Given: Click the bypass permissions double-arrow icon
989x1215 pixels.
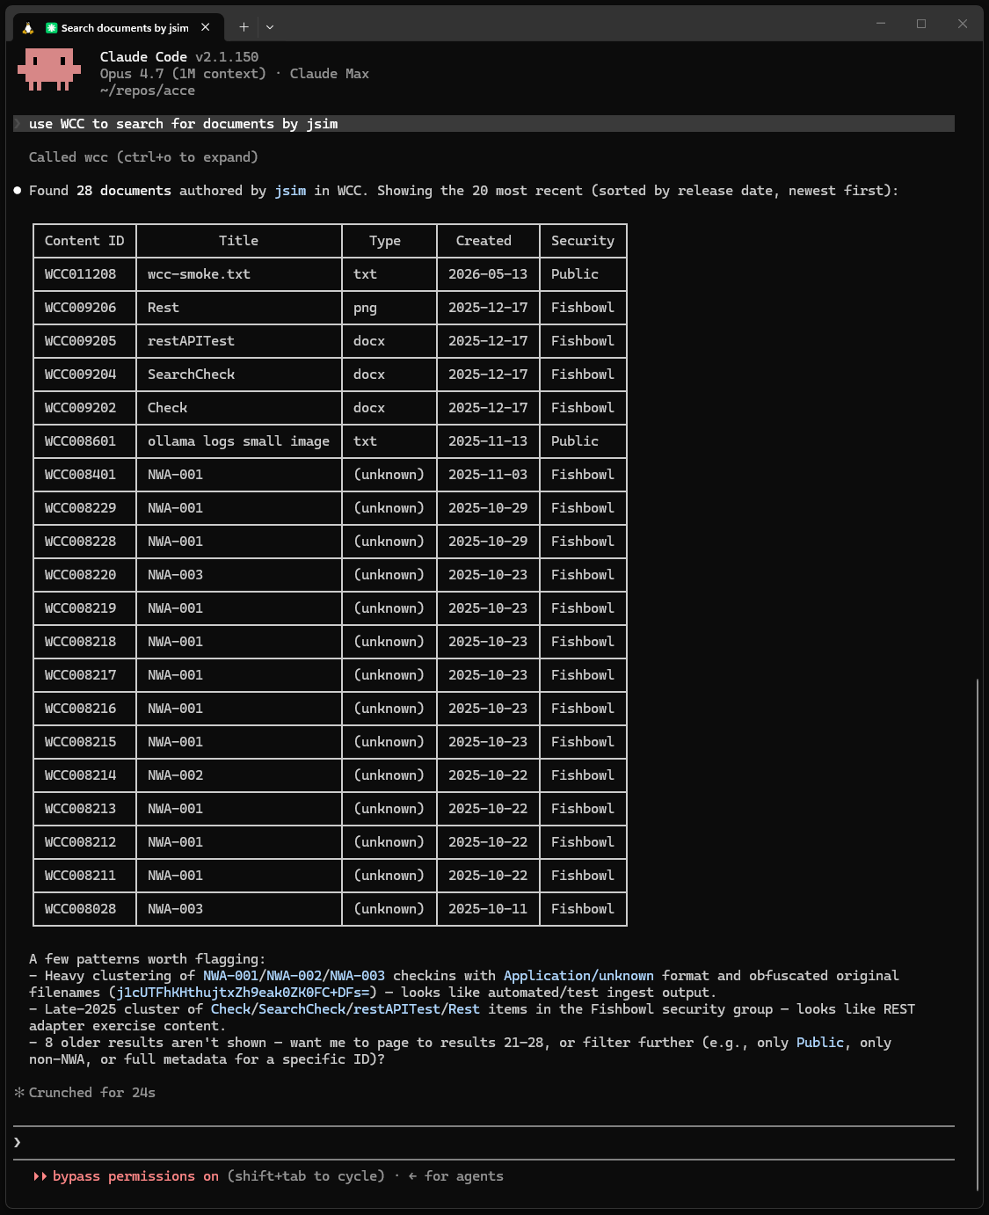Looking at the screenshot, I should pos(40,1176).
